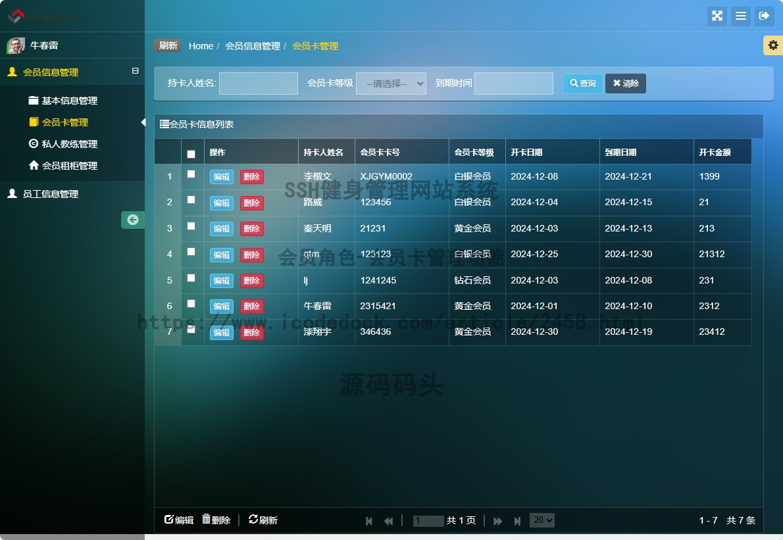Click 删除 for row 秦天明

click(251, 229)
